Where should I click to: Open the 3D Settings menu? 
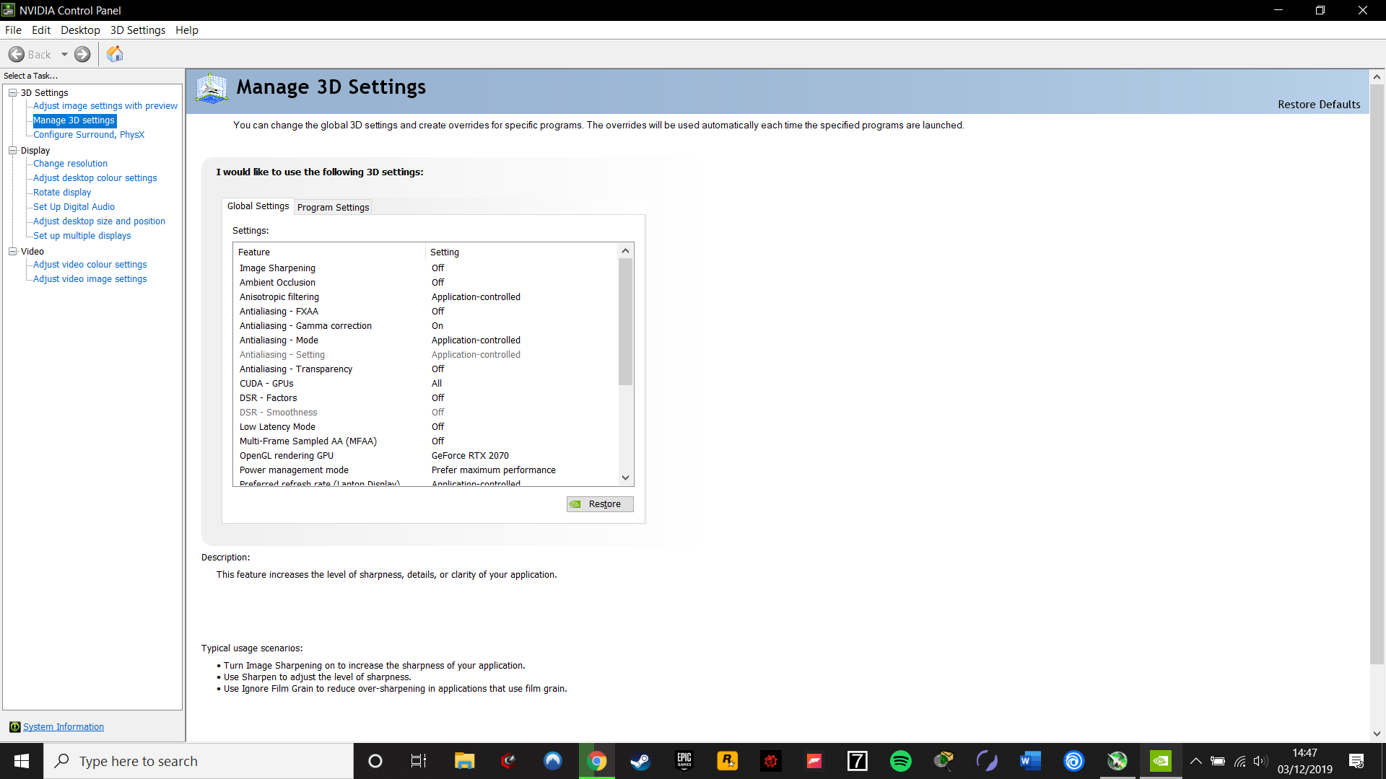pos(138,30)
